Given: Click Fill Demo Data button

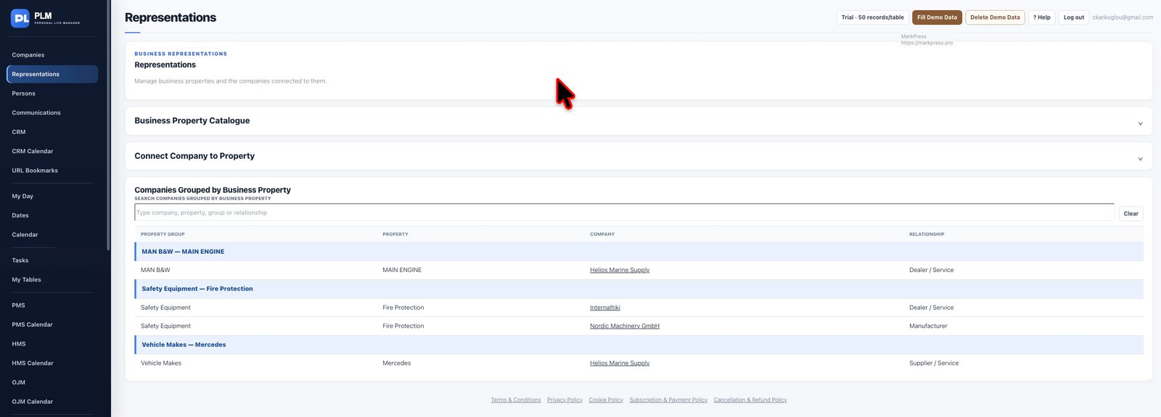Looking at the screenshot, I should pos(937,17).
